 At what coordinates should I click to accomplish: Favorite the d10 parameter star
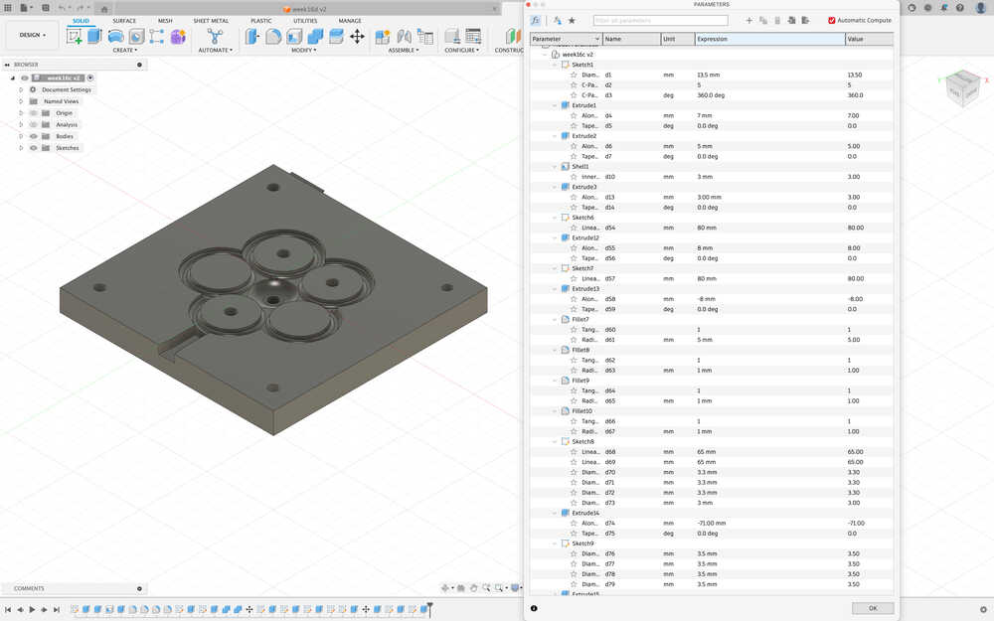pos(574,177)
